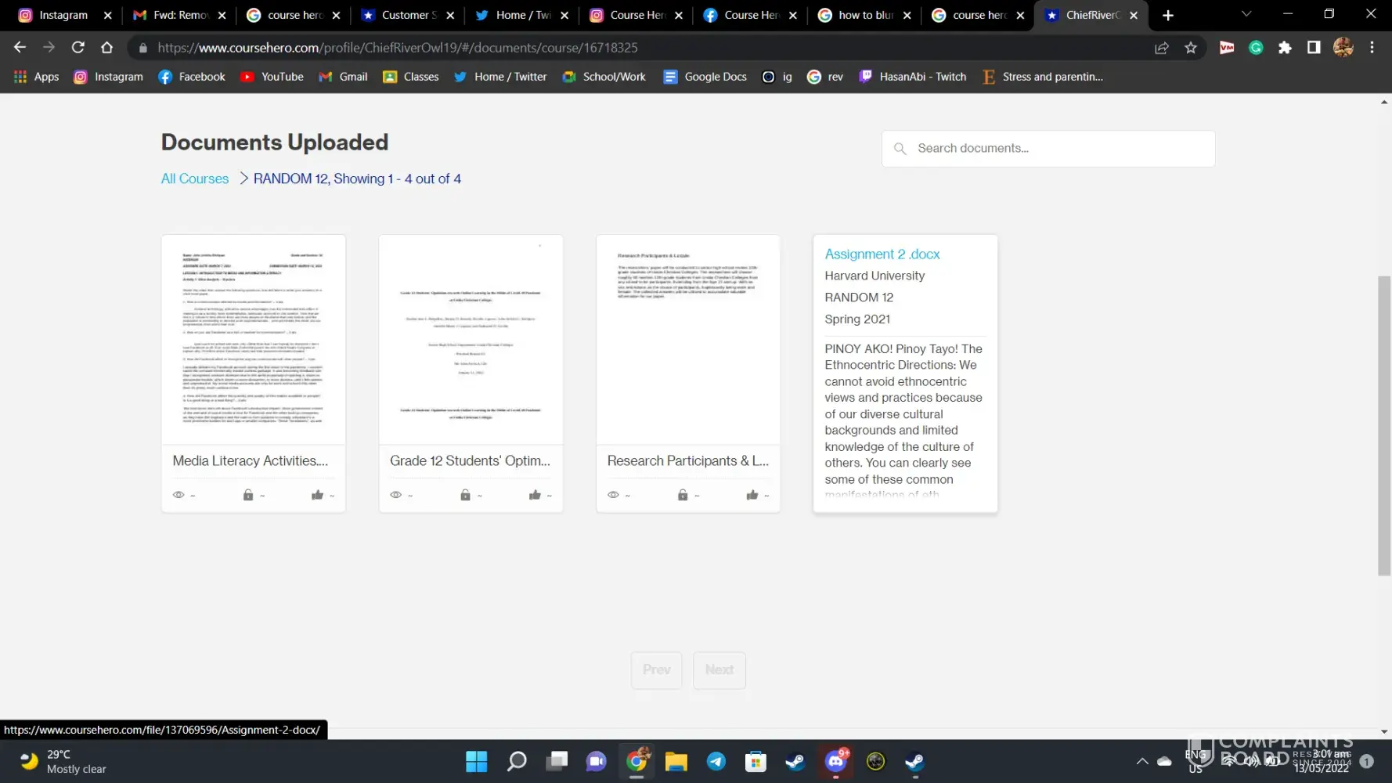The height and width of the screenshot is (783, 1392).
Task: Open the YouTube bookmark
Action: [x=272, y=77]
